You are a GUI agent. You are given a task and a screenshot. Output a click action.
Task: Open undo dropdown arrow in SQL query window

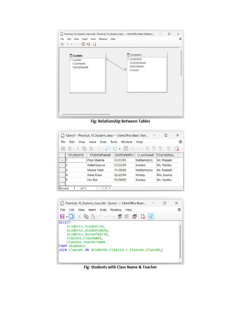click(105, 217)
